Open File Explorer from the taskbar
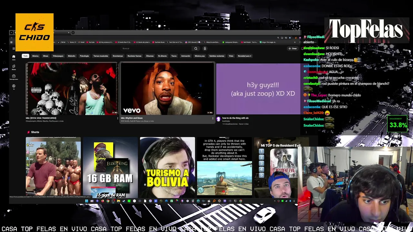The height and width of the screenshot is (232, 413). [118, 201]
